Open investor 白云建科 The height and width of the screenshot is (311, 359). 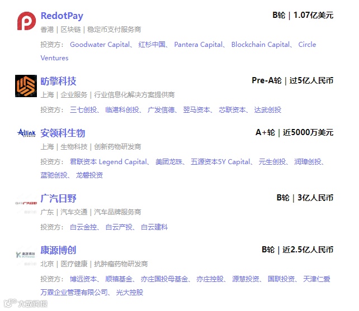point(154,227)
